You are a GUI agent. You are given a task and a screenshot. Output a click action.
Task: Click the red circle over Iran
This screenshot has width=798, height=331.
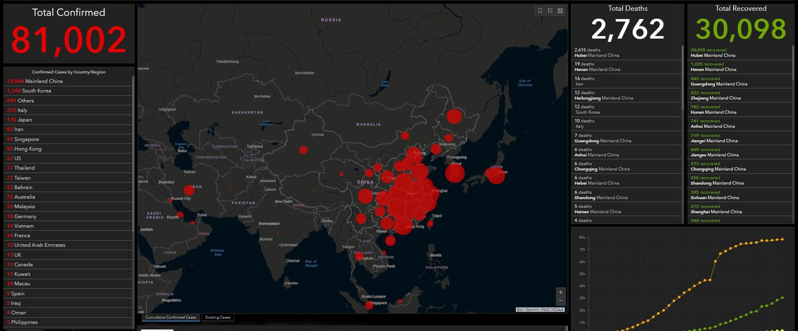(189, 190)
